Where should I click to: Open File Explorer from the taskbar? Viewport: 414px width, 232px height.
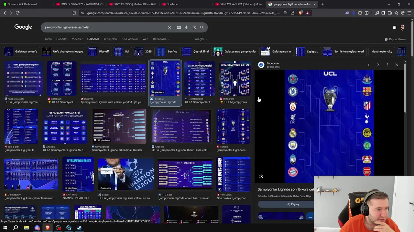(27, 228)
